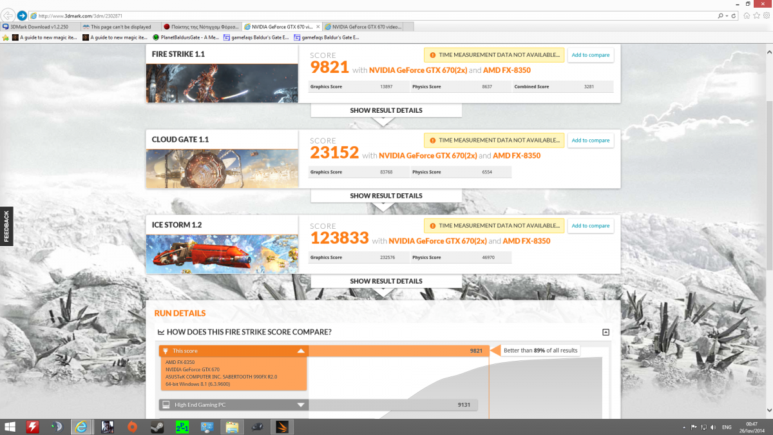773x435 pixels.
Task: Open the browser Home icon
Action: coord(747,14)
